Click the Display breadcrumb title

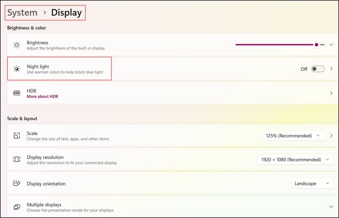coord(66,13)
